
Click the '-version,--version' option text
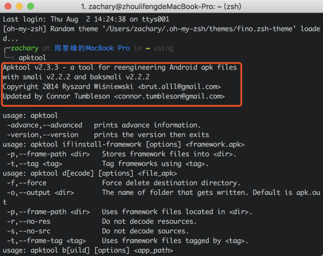[x=42, y=135]
